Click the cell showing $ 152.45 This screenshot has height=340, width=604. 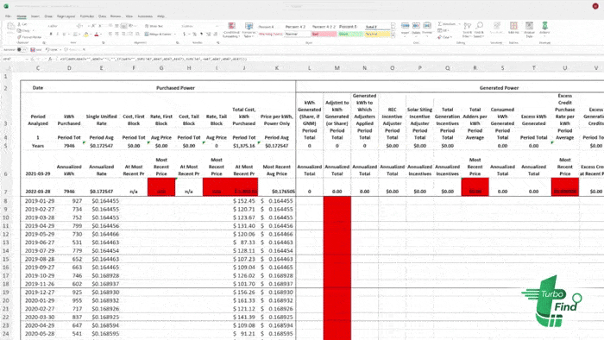point(244,201)
